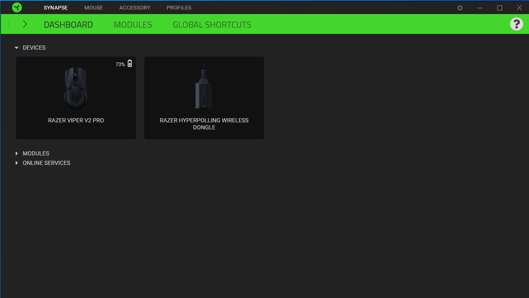Click the battery status icon on Viper card
Viewport: 529px width, 298px height.
[x=129, y=63]
